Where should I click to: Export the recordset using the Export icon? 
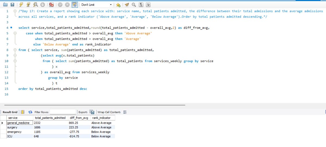tap(92, 112)
